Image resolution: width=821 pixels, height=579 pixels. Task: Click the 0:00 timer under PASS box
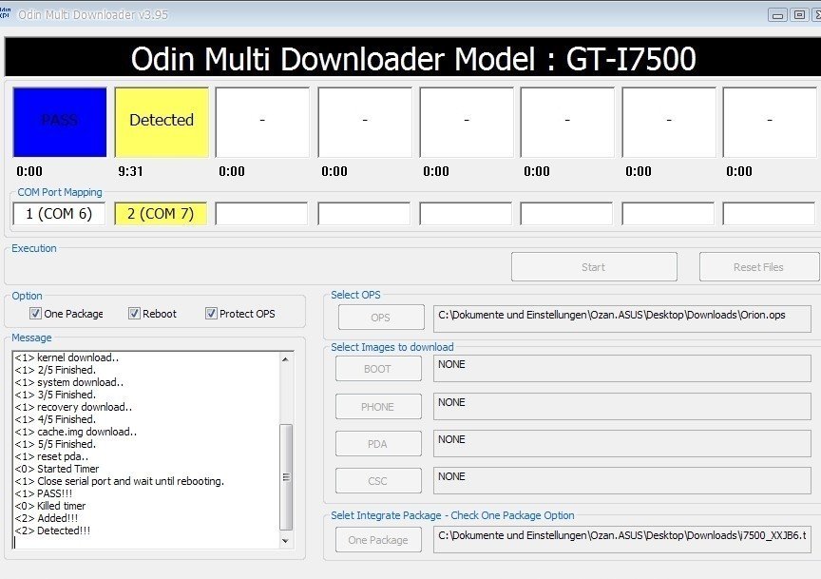[29, 171]
